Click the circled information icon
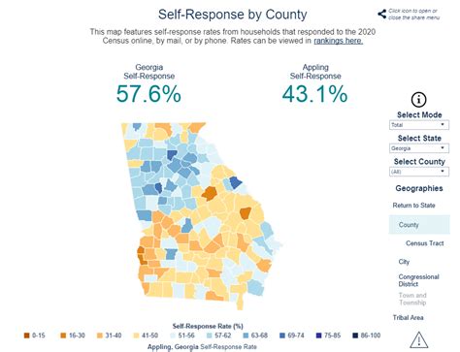Screen dimensions: 460x352 [418, 100]
